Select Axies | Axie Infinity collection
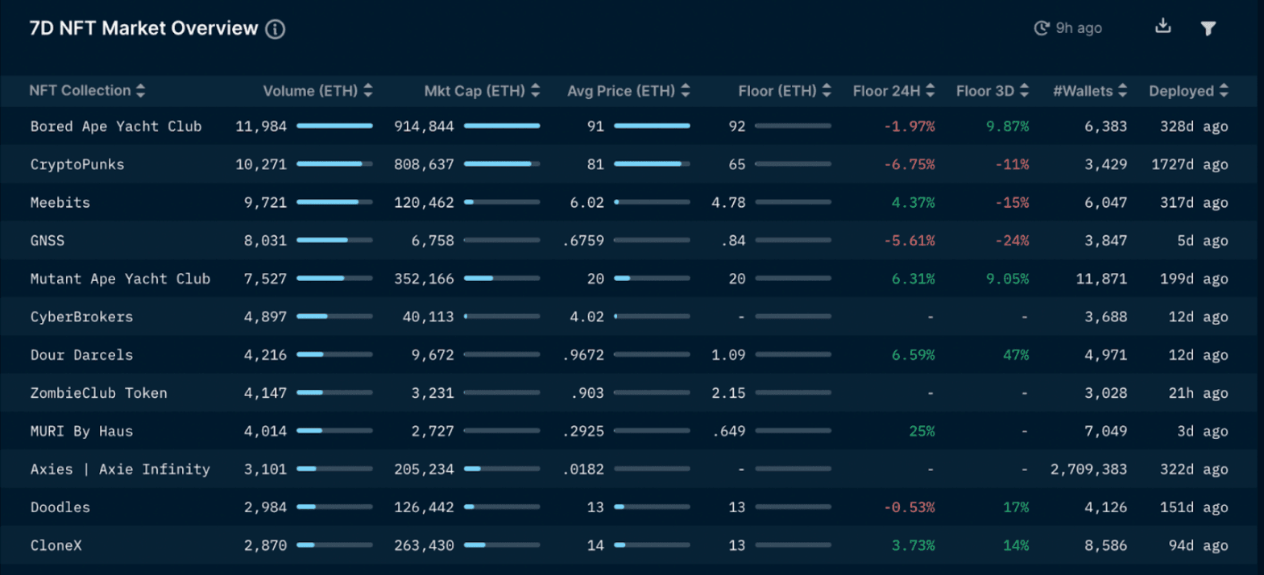Viewport: 1264px width, 575px height. point(120,470)
